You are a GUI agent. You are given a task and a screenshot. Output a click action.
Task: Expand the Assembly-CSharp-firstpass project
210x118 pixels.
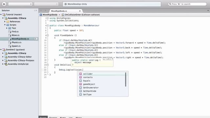click(x=3, y=60)
